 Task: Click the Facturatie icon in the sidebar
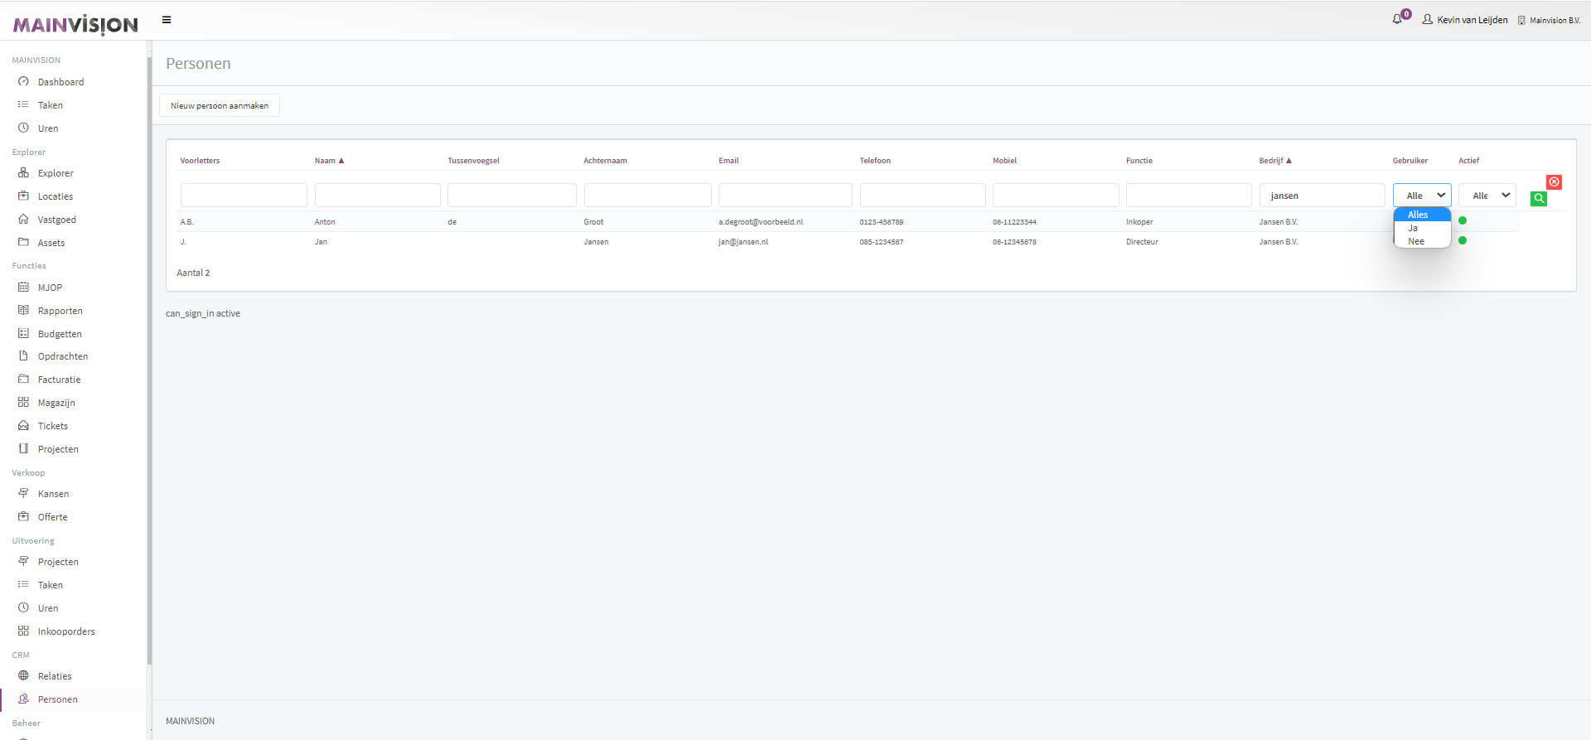pyautogui.click(x=23, y=380)
